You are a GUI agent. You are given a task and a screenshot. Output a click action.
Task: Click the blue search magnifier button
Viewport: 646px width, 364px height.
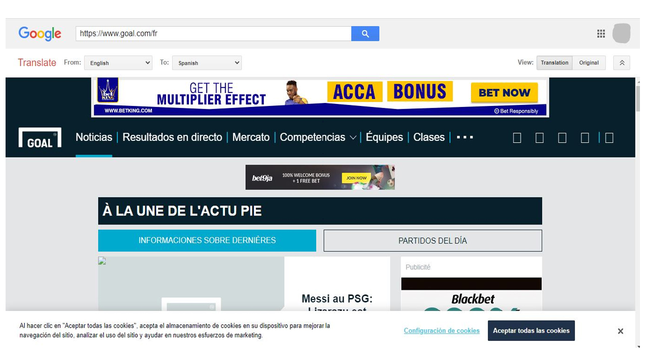point(365,34)
